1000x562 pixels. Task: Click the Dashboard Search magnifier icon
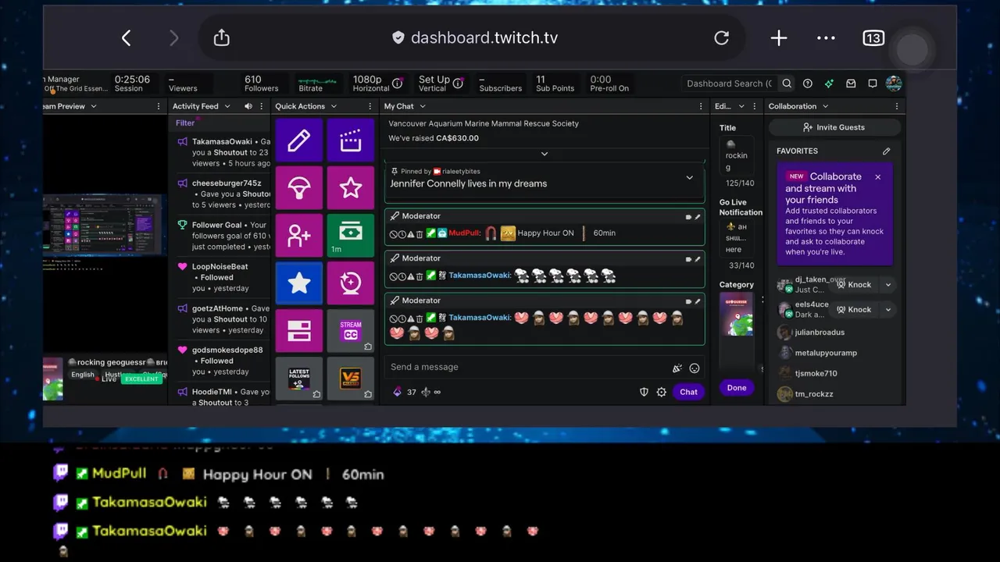click(787, 84)
